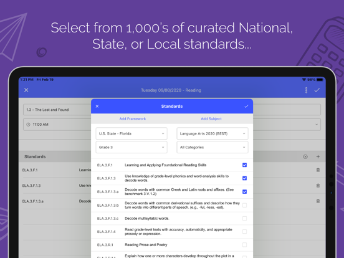
Task: Click the Standards dialog title
Action: tap(172, 107)
